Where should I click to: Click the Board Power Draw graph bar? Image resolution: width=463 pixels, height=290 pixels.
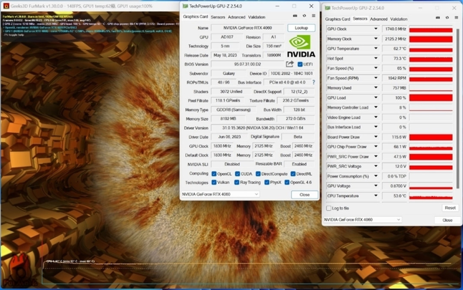[x=431, y=137]
